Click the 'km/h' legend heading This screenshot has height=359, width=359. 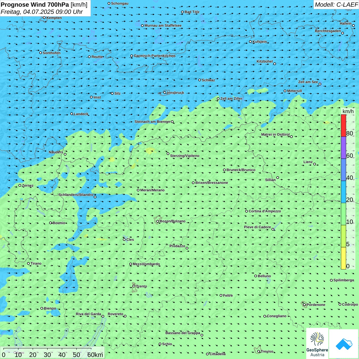click(348, 111)
